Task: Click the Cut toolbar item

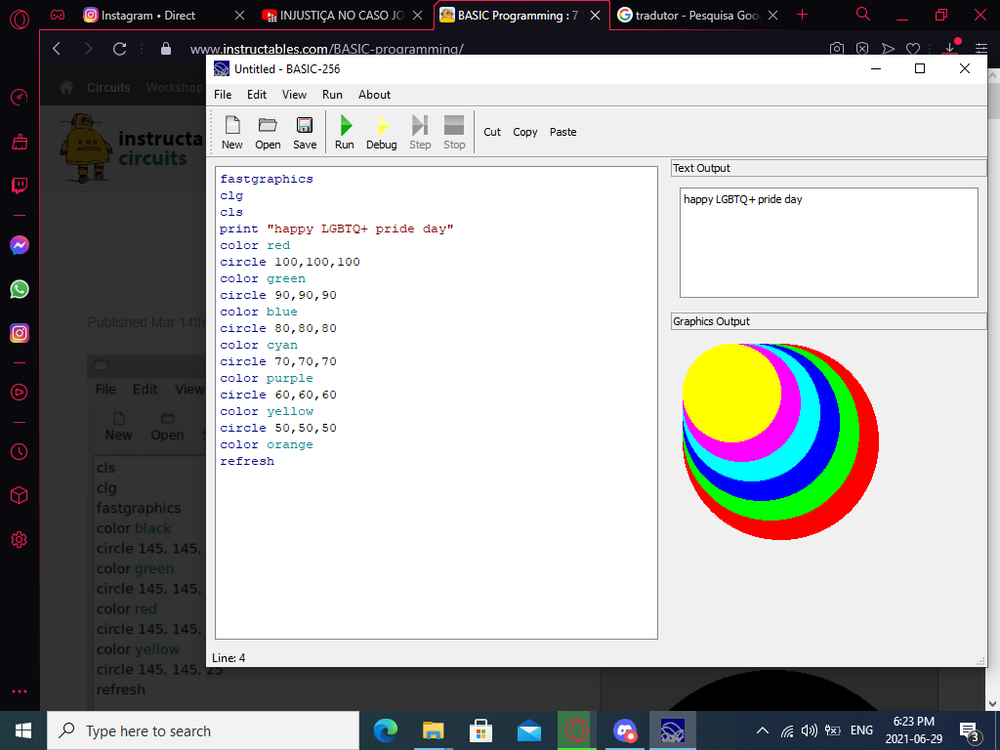Action: click(x=491, y=132)
